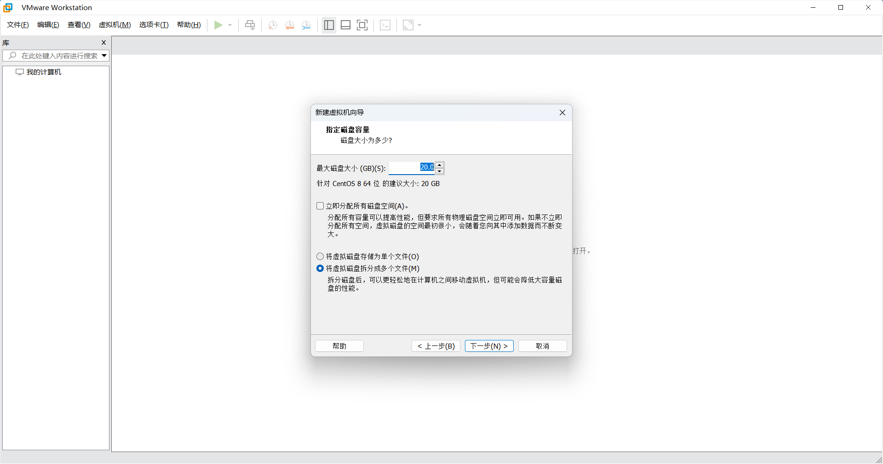Increase disk size with the up spinner arrow

point(440,164)
